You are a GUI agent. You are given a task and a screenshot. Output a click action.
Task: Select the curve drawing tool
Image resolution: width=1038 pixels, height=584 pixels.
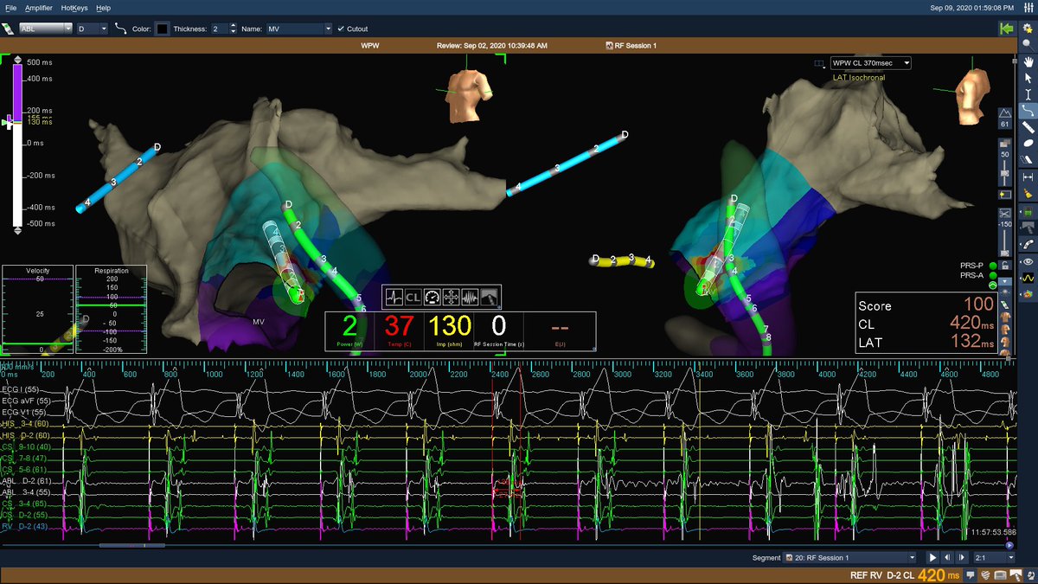[1028, 111]
